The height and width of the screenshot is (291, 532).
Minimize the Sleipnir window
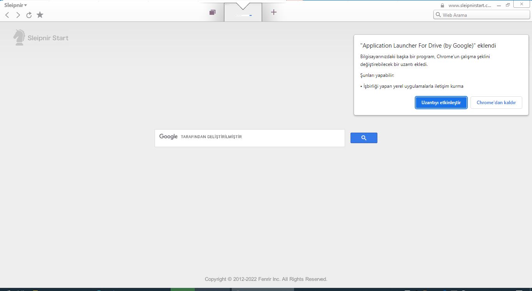point(499,5)
